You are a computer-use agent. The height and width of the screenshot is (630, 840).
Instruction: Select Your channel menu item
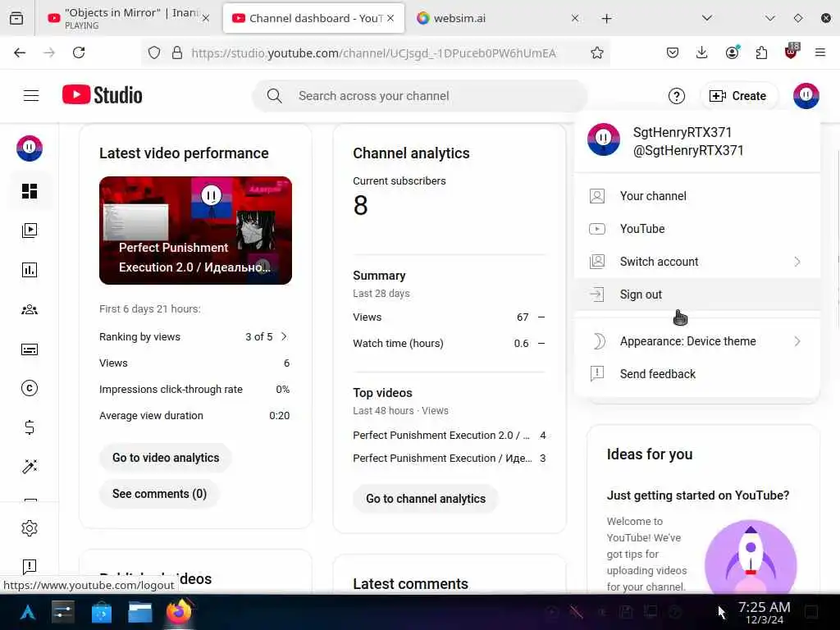click(x=697, y=196)
